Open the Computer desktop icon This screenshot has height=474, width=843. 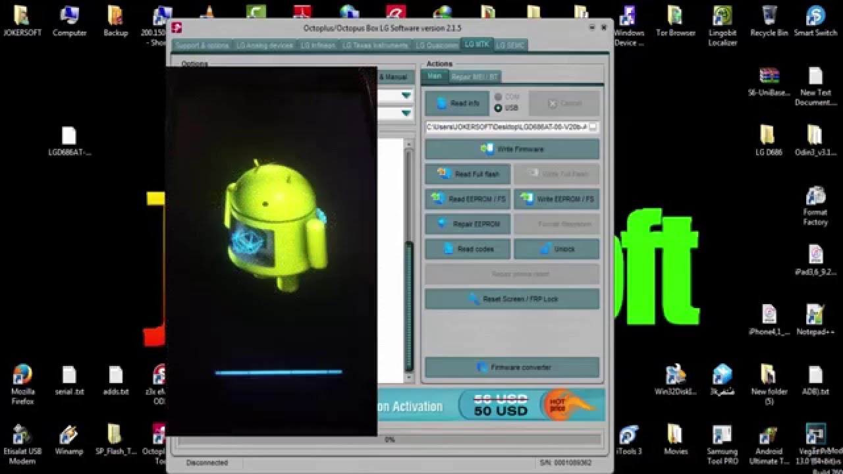coord(69,20)
